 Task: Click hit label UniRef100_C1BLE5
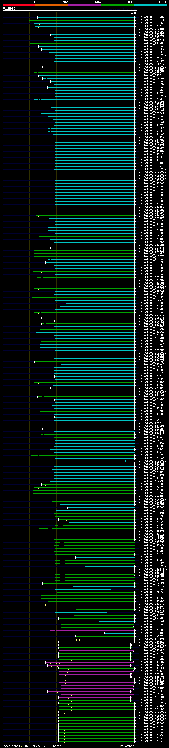tap(151, 128)
